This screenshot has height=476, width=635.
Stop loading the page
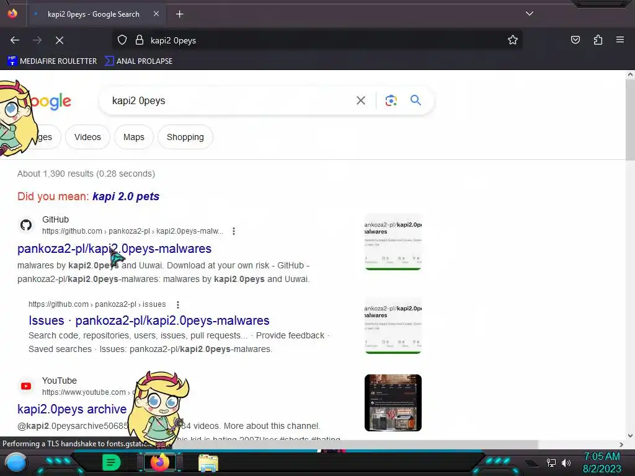click(60, 40)
